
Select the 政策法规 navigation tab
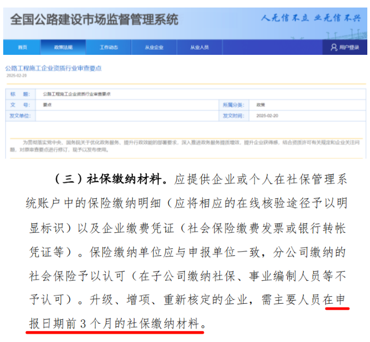(x=63, y=47)
